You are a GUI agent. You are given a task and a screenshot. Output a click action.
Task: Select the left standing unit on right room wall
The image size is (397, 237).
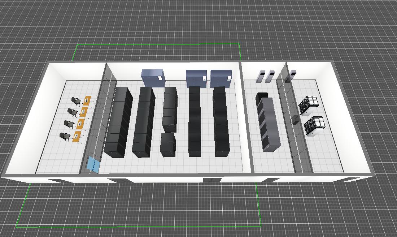click(260, 76)
